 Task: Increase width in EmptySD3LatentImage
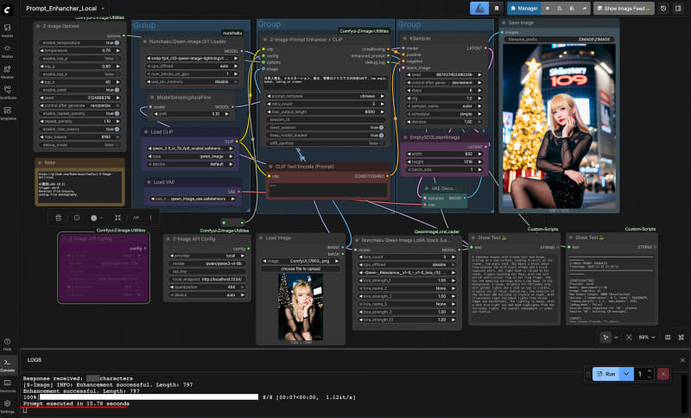click(x=480, y=155)
